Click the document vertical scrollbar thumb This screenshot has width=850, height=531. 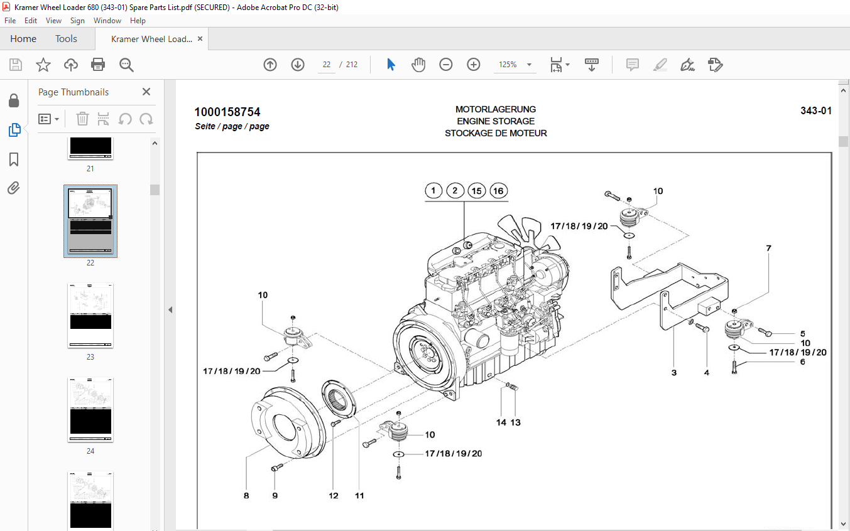(x=844, y=141)
